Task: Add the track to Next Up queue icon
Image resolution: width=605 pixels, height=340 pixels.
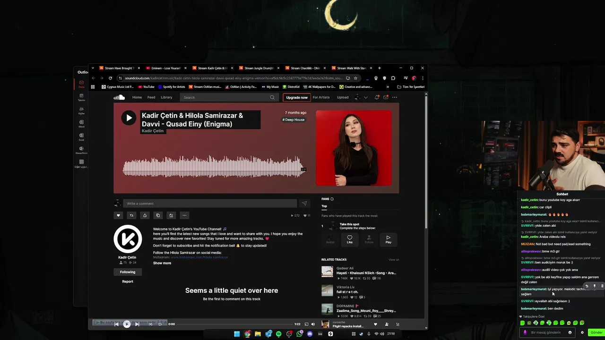Action: click(x=172, y=215)
